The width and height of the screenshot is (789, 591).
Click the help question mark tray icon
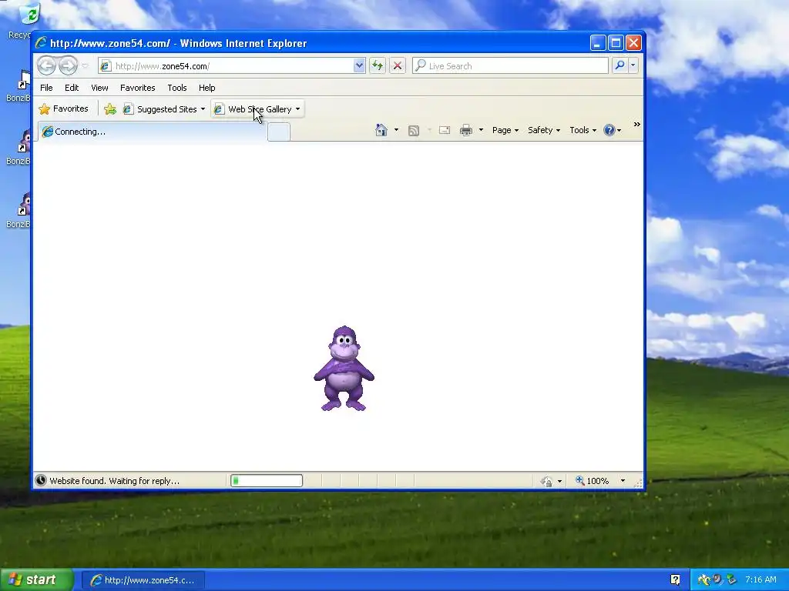[x=675, y=580]
